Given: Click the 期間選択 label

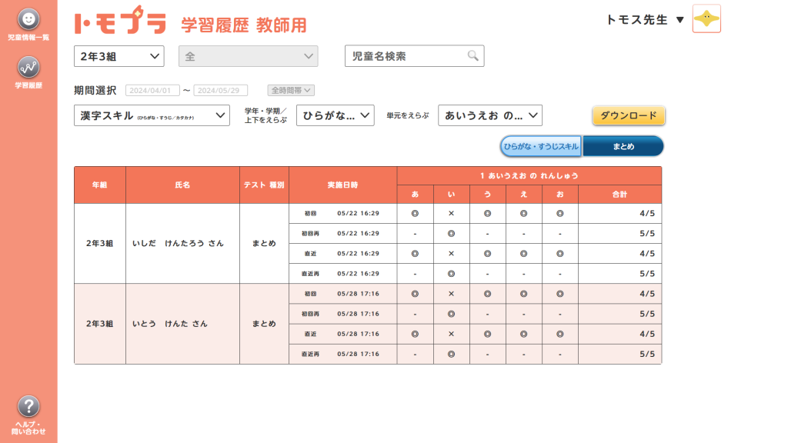Looking at the screenshot, I should (95, 91).
